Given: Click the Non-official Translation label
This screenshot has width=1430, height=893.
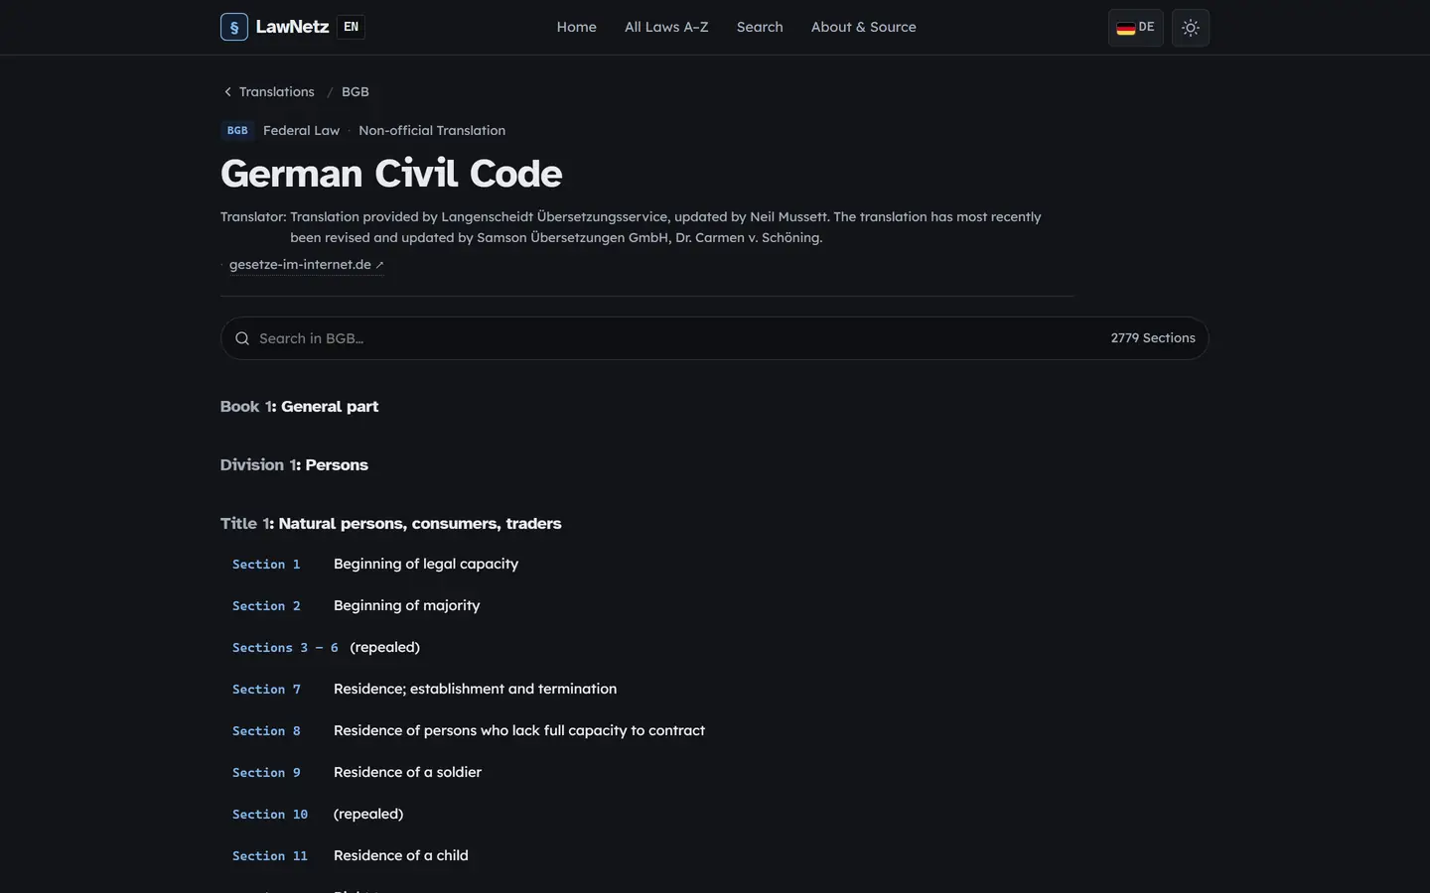Looking at the screenshot, I should pyautogui.click(x=432, y=131).
